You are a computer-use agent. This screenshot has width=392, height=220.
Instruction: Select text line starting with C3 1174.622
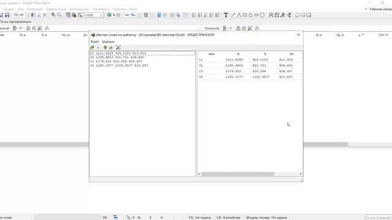tap(142, 61)
